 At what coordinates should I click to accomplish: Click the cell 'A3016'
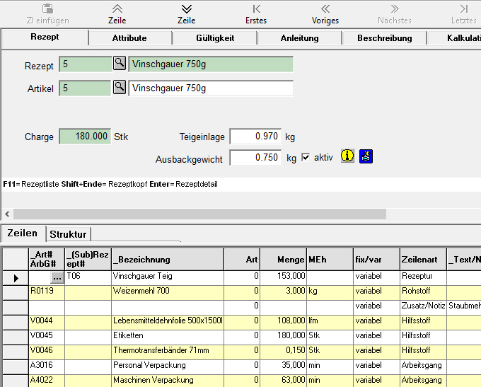(x=47, y=367)
